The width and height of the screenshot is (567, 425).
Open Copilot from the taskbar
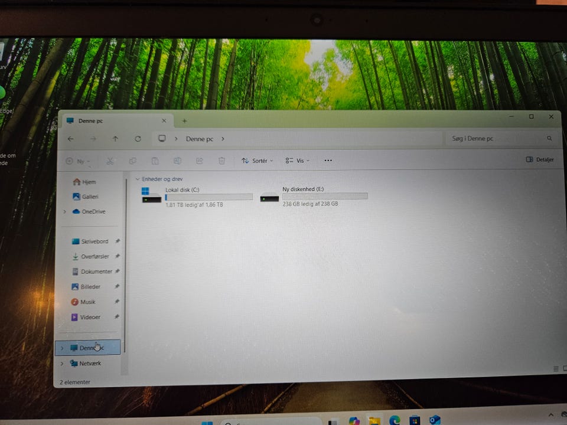tap(354, 421)
